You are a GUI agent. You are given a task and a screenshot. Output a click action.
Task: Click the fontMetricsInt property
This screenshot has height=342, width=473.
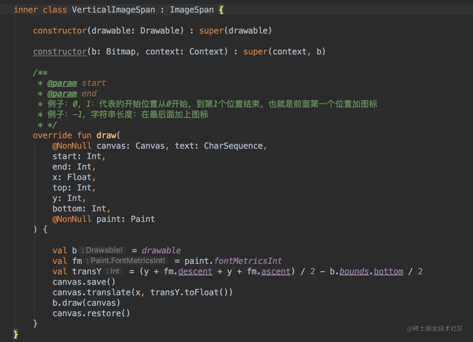pos(248,261)
